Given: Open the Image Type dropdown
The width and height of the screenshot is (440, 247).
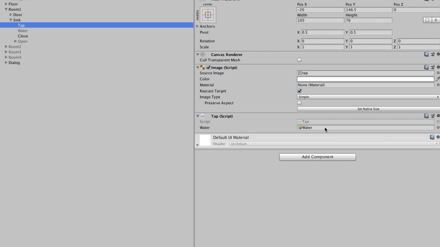Looking at the screenshot, I should point(368,97).
